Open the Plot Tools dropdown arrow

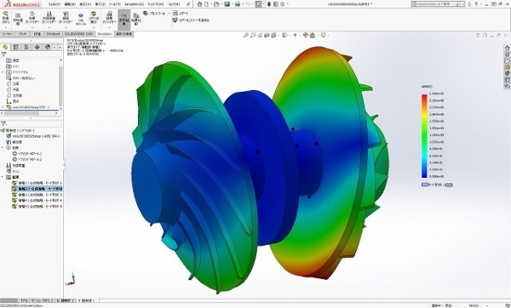pyautogui.click(x=169, y=14)
